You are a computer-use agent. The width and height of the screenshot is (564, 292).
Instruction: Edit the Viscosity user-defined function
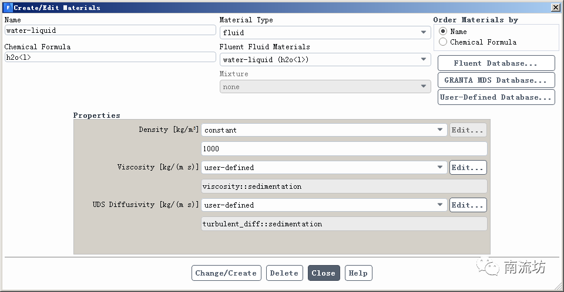[x=468, y=168]
